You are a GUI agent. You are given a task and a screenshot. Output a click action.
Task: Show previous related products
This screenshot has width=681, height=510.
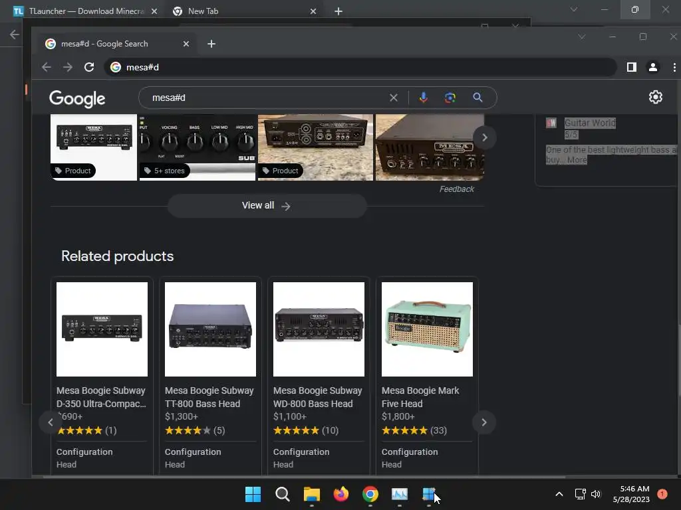pos(51,422)
